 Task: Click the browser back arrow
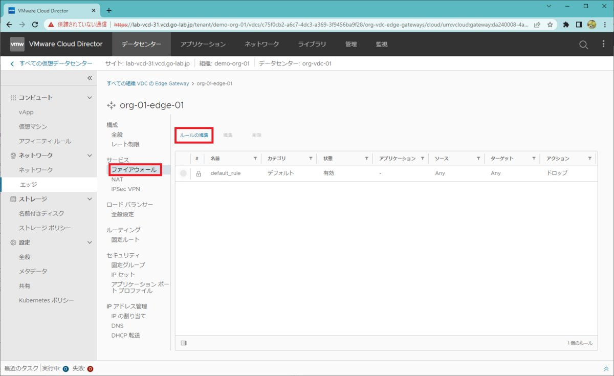click(x=10, y=24)
